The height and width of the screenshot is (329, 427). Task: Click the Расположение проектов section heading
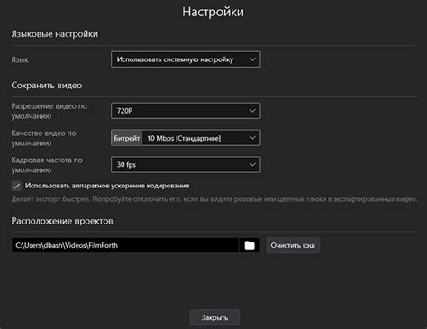(62, 221)
